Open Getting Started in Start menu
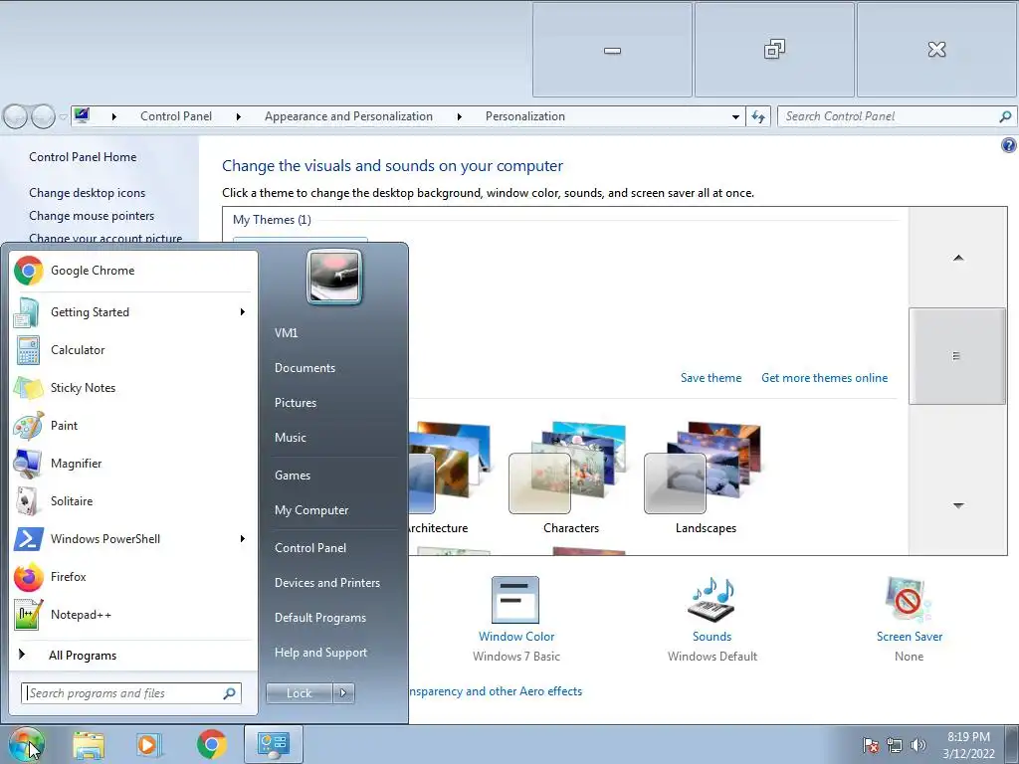The height and width of the screenshot is (764, 1019). pyautogui.click(x=133, y=312)
